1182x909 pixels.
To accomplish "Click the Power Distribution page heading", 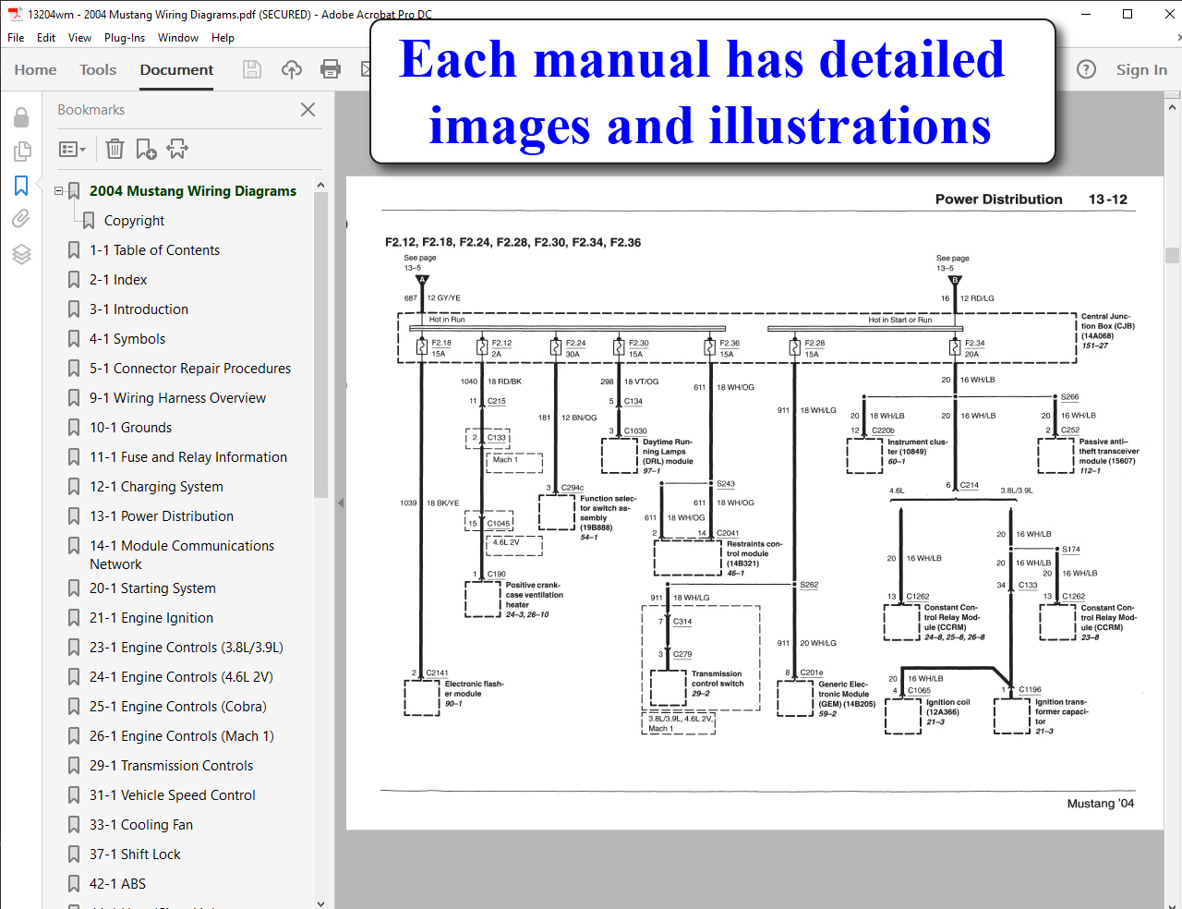I will 998,200.
